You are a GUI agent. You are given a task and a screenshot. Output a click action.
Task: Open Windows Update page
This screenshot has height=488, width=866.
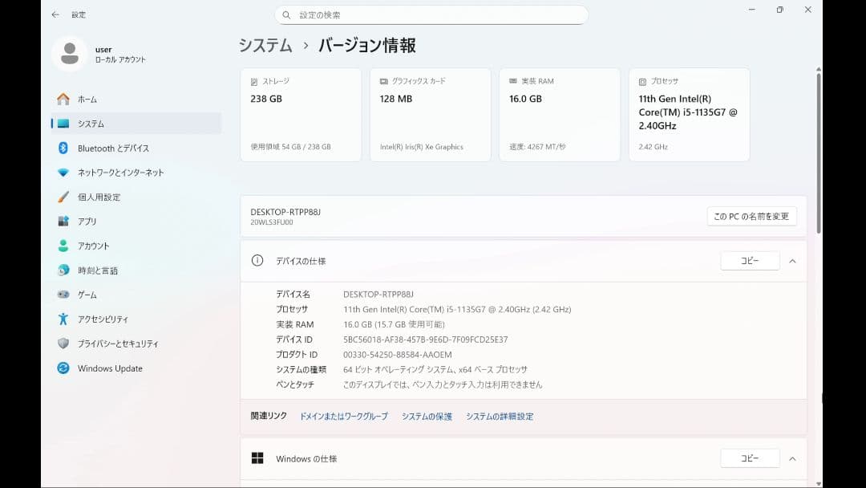(136, 368)
